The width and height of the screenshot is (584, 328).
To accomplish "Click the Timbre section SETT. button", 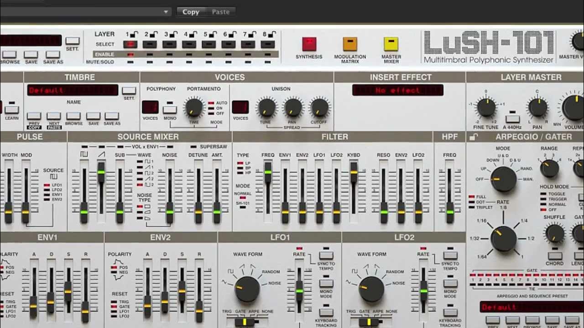I will click(x=129, y=91).
